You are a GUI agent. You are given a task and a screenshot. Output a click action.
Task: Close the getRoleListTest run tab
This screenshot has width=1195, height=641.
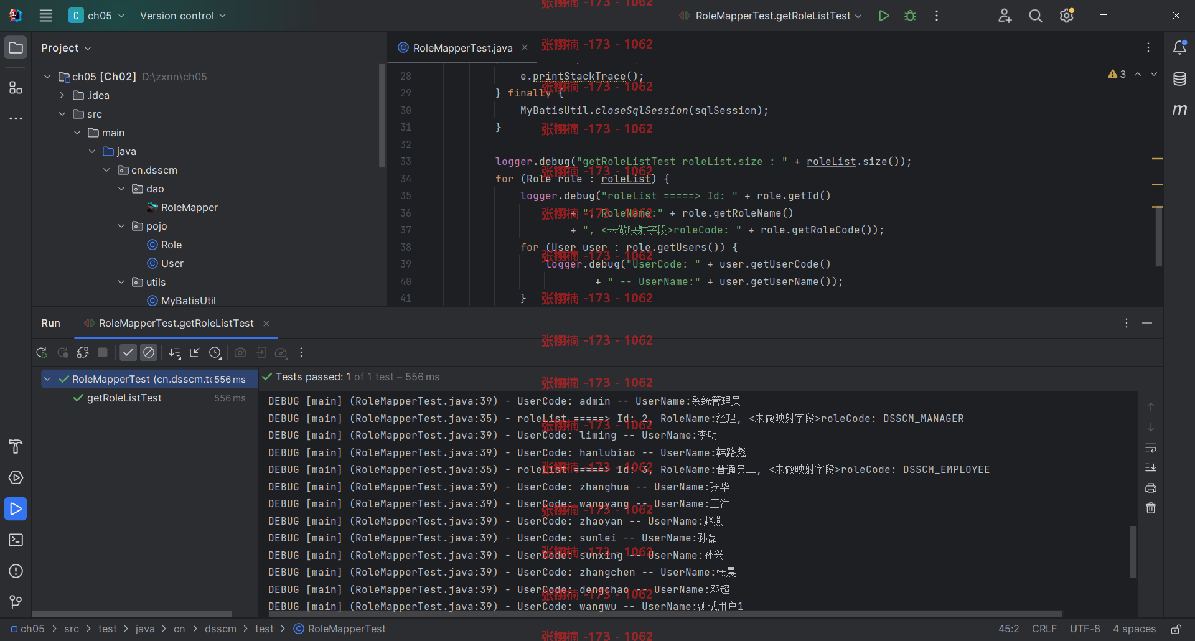(x=266, y=323)
